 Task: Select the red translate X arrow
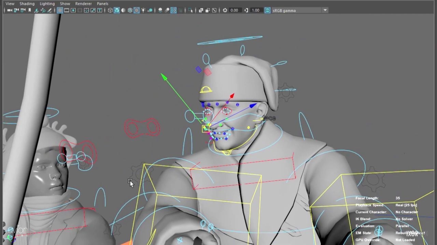(x=232, y=96)
